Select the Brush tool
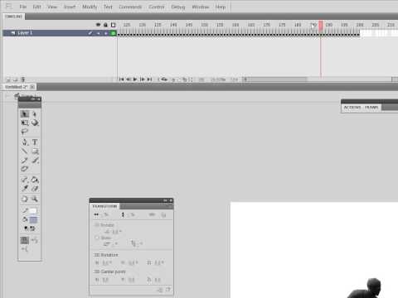This screenshot has width=398, height=298. (x=35, y=160)
